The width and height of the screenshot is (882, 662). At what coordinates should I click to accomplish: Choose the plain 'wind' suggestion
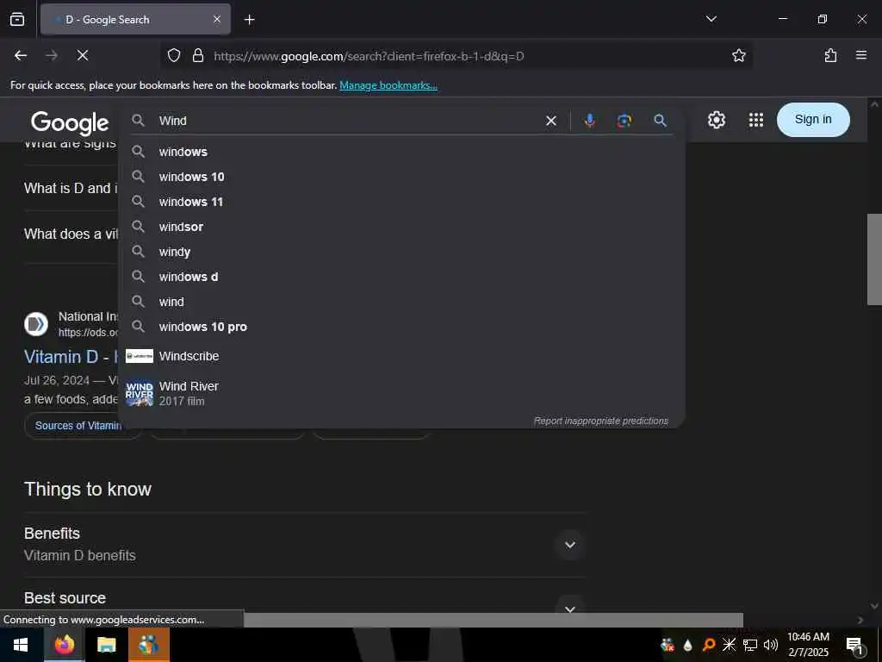coord(401,302)
